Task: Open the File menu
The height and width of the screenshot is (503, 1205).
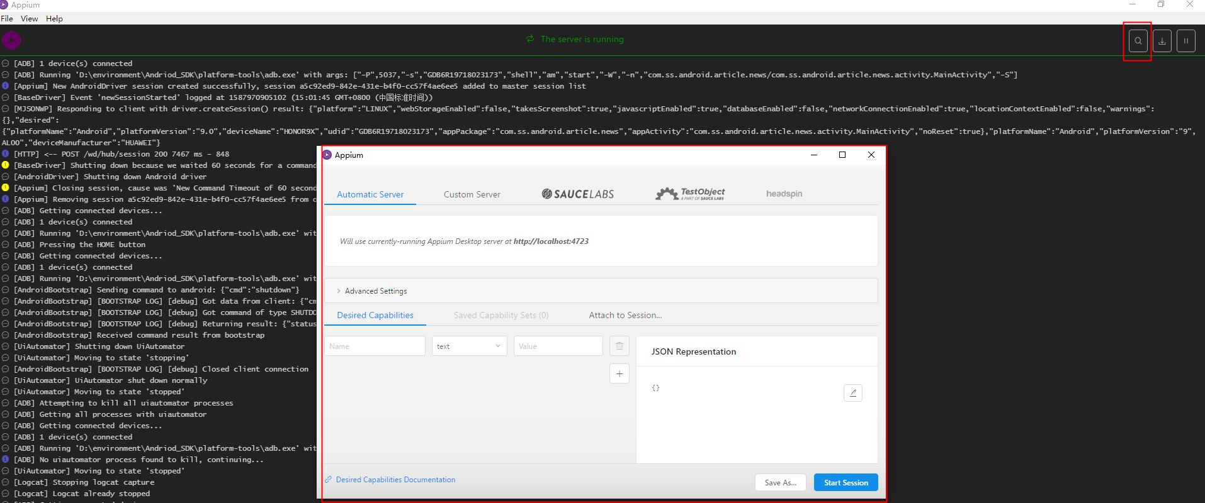Action: click(x=7, y=18)
